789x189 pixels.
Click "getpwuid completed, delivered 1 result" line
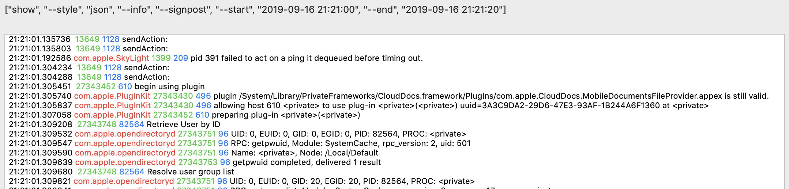coord(307,162)
